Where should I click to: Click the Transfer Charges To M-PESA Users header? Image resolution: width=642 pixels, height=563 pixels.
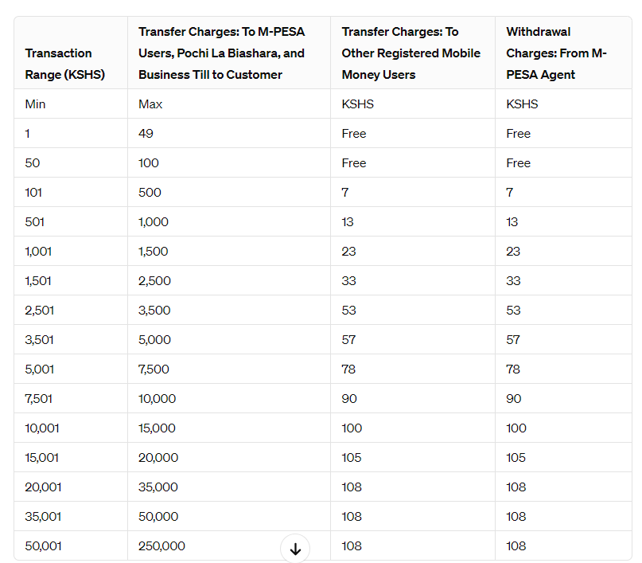click(x=221, y=53)
